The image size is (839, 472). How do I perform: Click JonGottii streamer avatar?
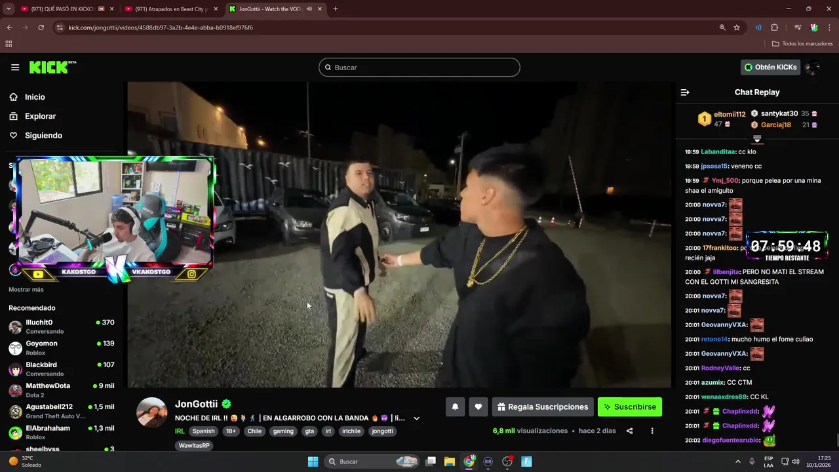pyautogui.click(x=151, y=412)
